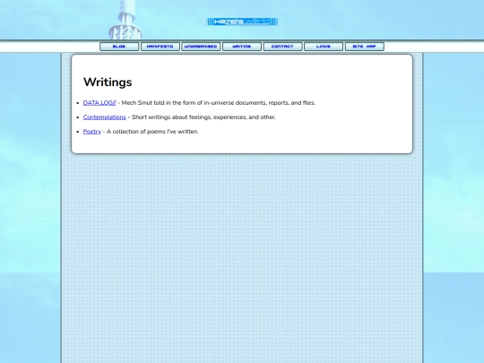The height and width of the screenshot is (363, 484).
Task: Go to the Unorganised section
Action: (201, 47)
